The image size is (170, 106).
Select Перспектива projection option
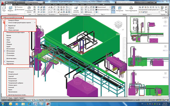(10, 64)
